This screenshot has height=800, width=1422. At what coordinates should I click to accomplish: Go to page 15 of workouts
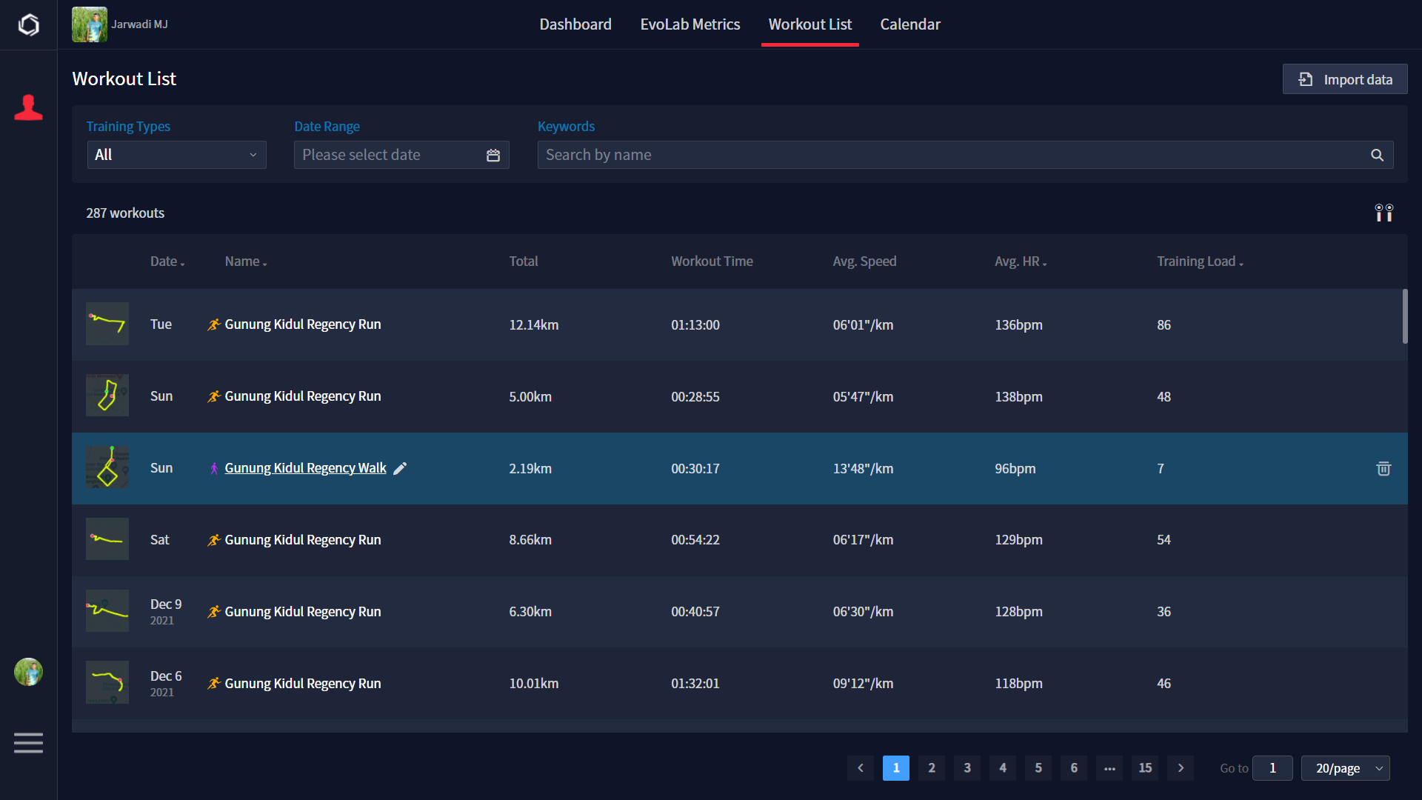(1145, 768)
